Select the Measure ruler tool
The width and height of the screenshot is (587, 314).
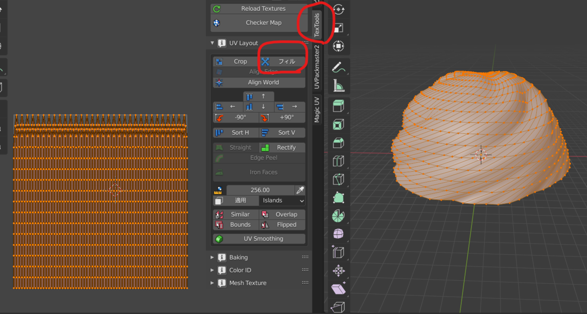pos(339,86)
